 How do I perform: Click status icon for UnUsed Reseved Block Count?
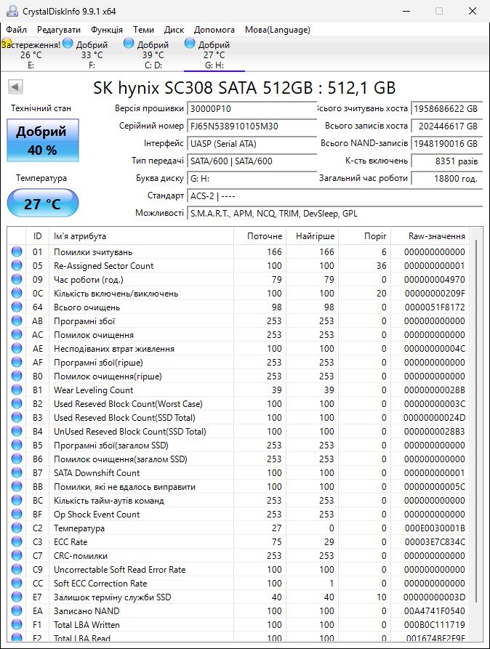[x=17, y=431]
